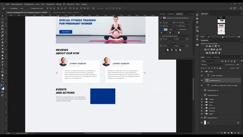The height and width of the screenshot is (137, 243).
Task: Toggle visibility of selected Прямоугольник 13 layer
Action: (x=202, y=80)
